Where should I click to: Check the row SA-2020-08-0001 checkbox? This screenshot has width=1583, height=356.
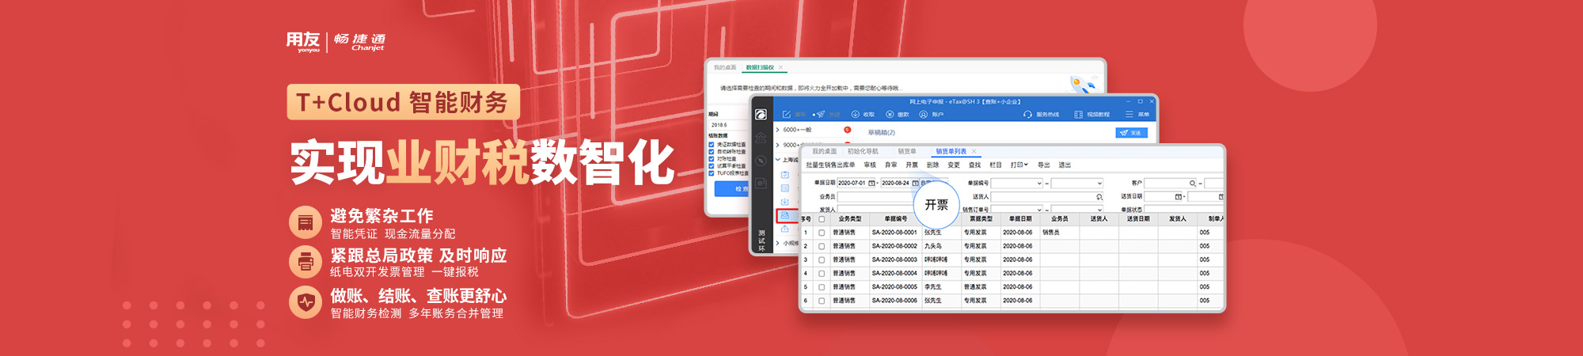pos(822,233)
